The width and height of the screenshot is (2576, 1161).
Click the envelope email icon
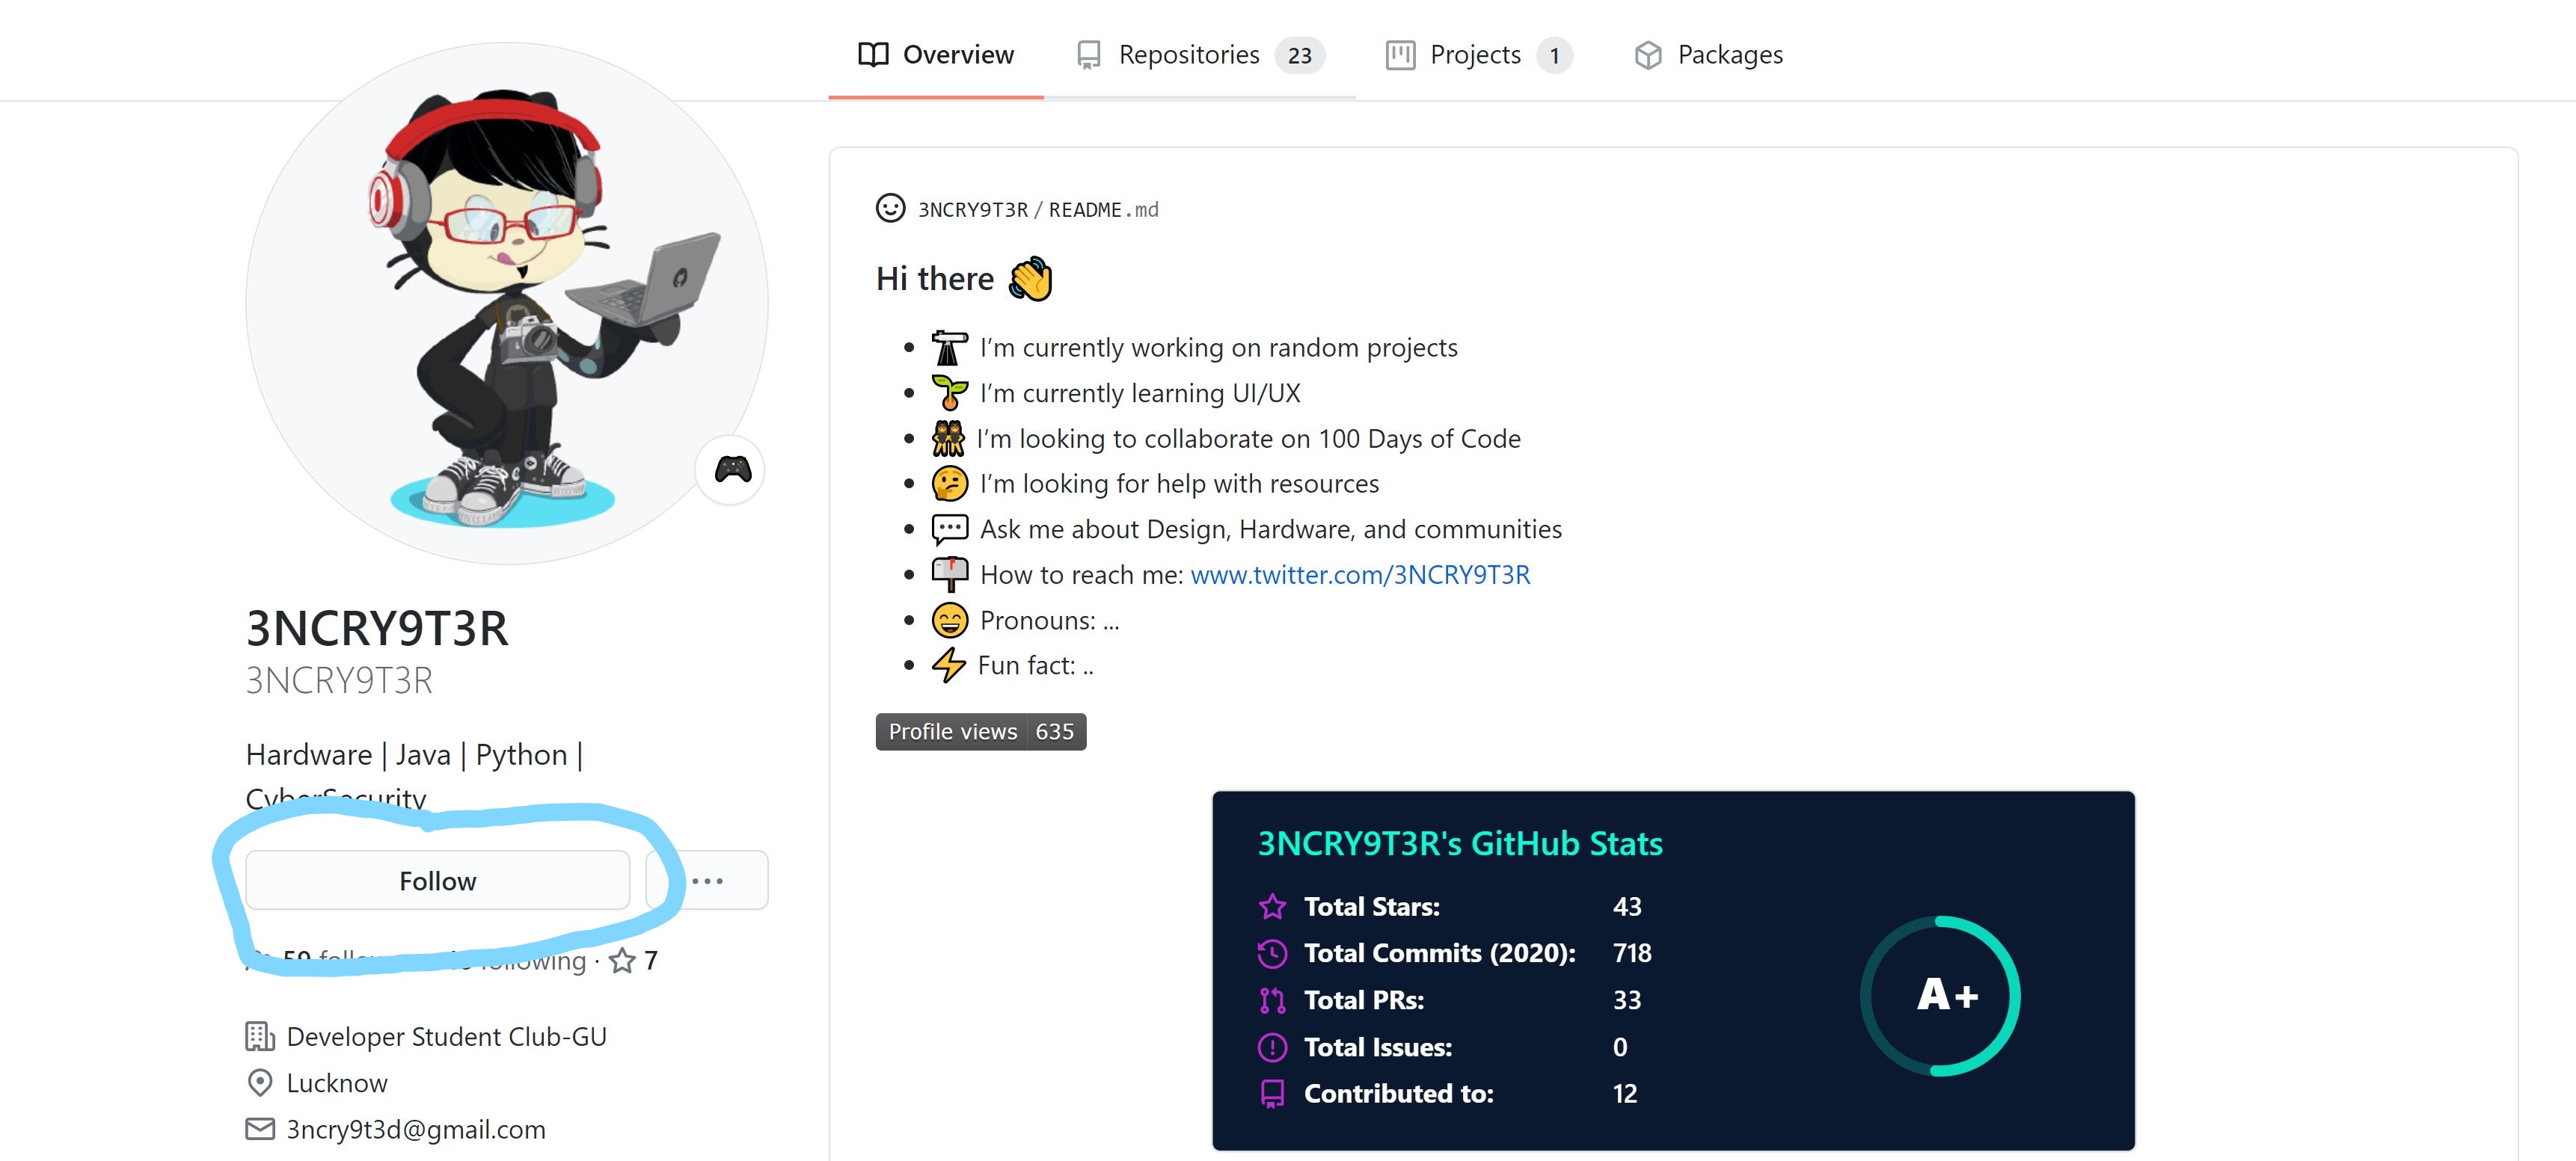click(x=259, y=1128)
